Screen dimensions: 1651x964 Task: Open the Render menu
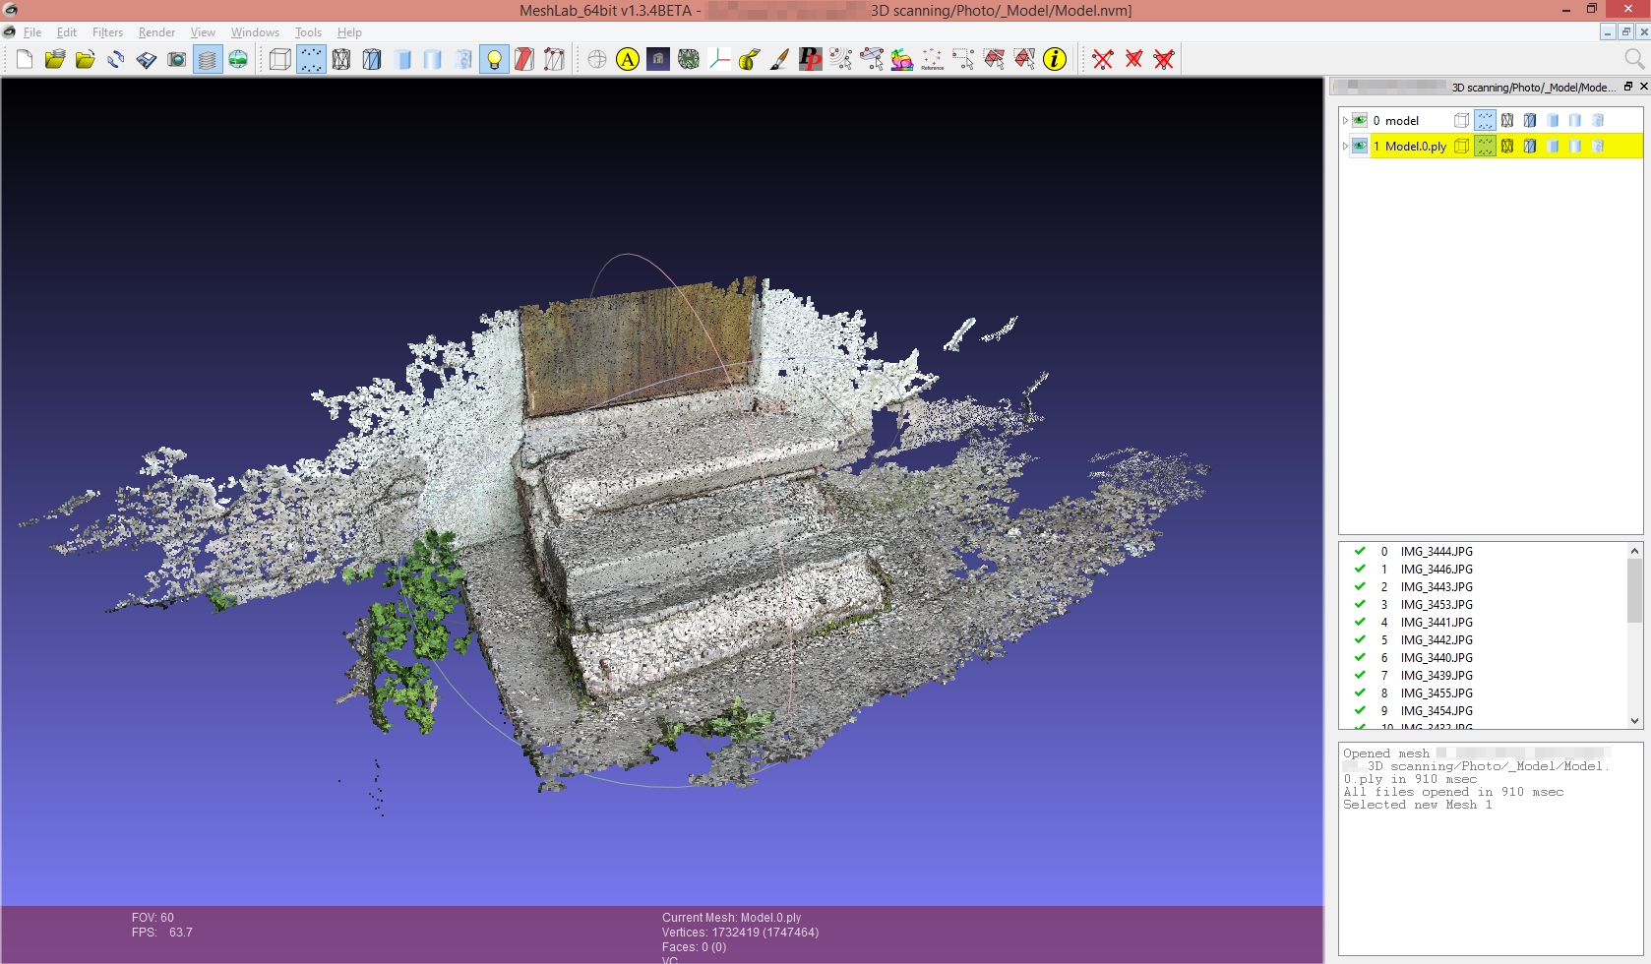pyautogui.click(x=156, y=32)
